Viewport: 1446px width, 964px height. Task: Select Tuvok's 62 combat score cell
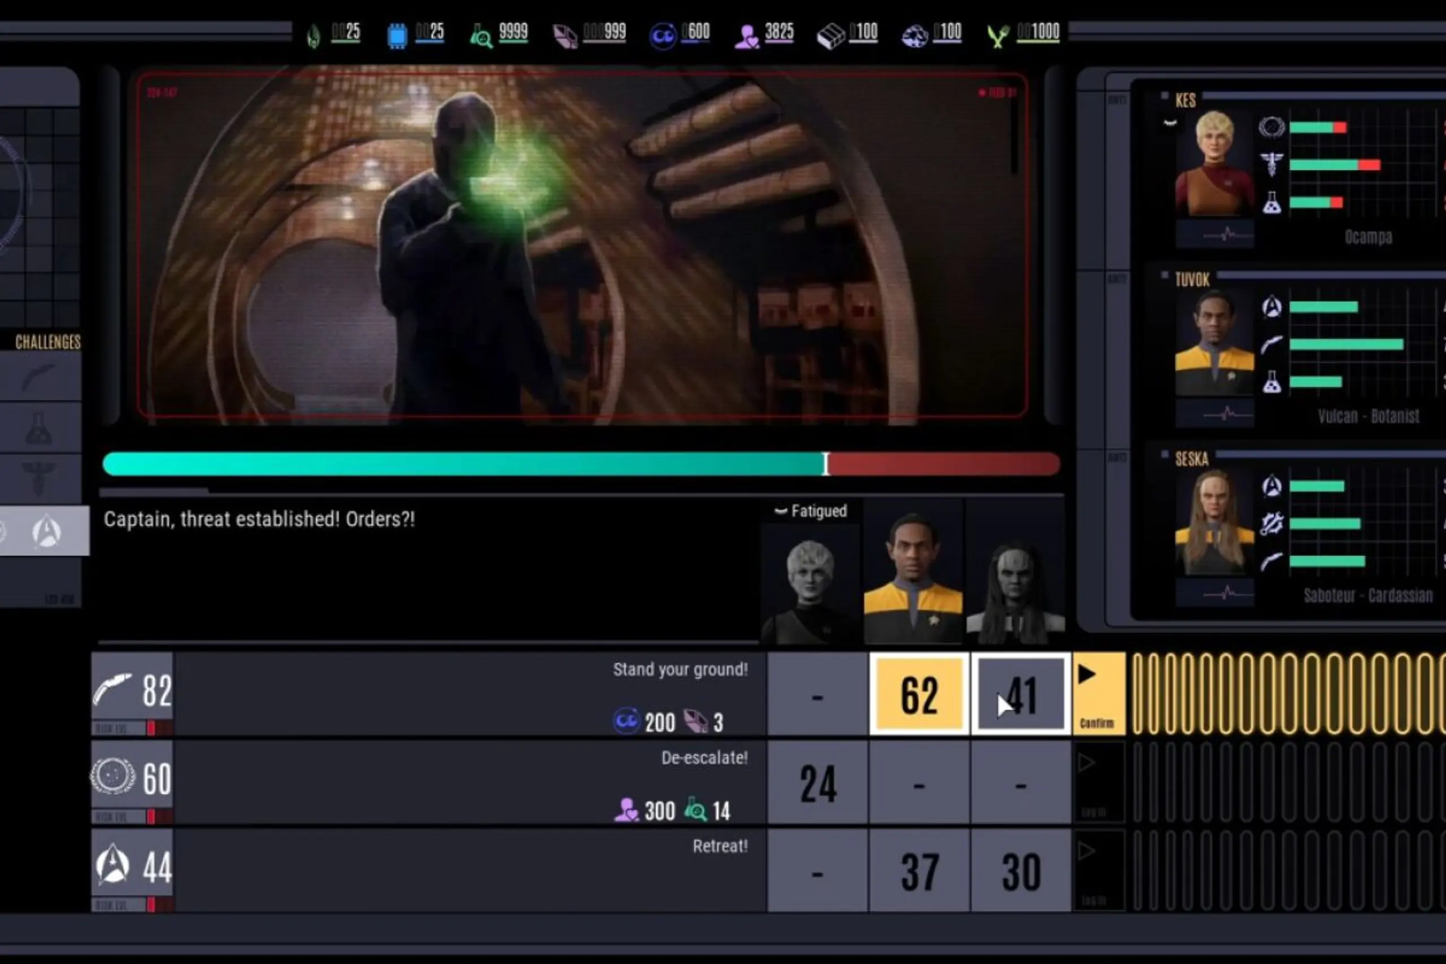(x=918, y=694)
